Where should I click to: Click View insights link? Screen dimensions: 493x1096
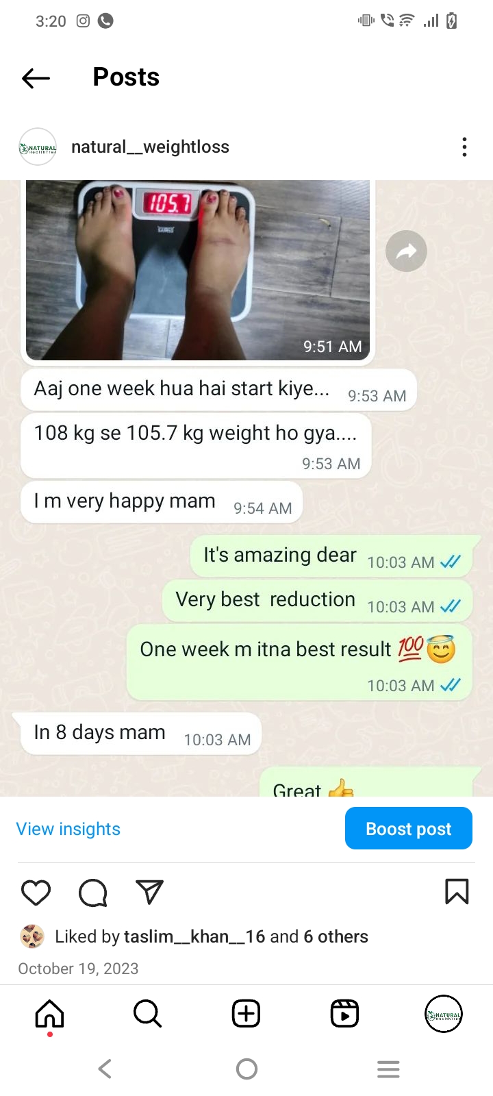[68, 829]
